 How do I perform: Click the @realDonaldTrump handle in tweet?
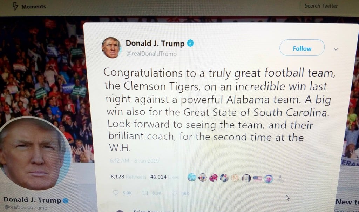(x=151, y=54)
